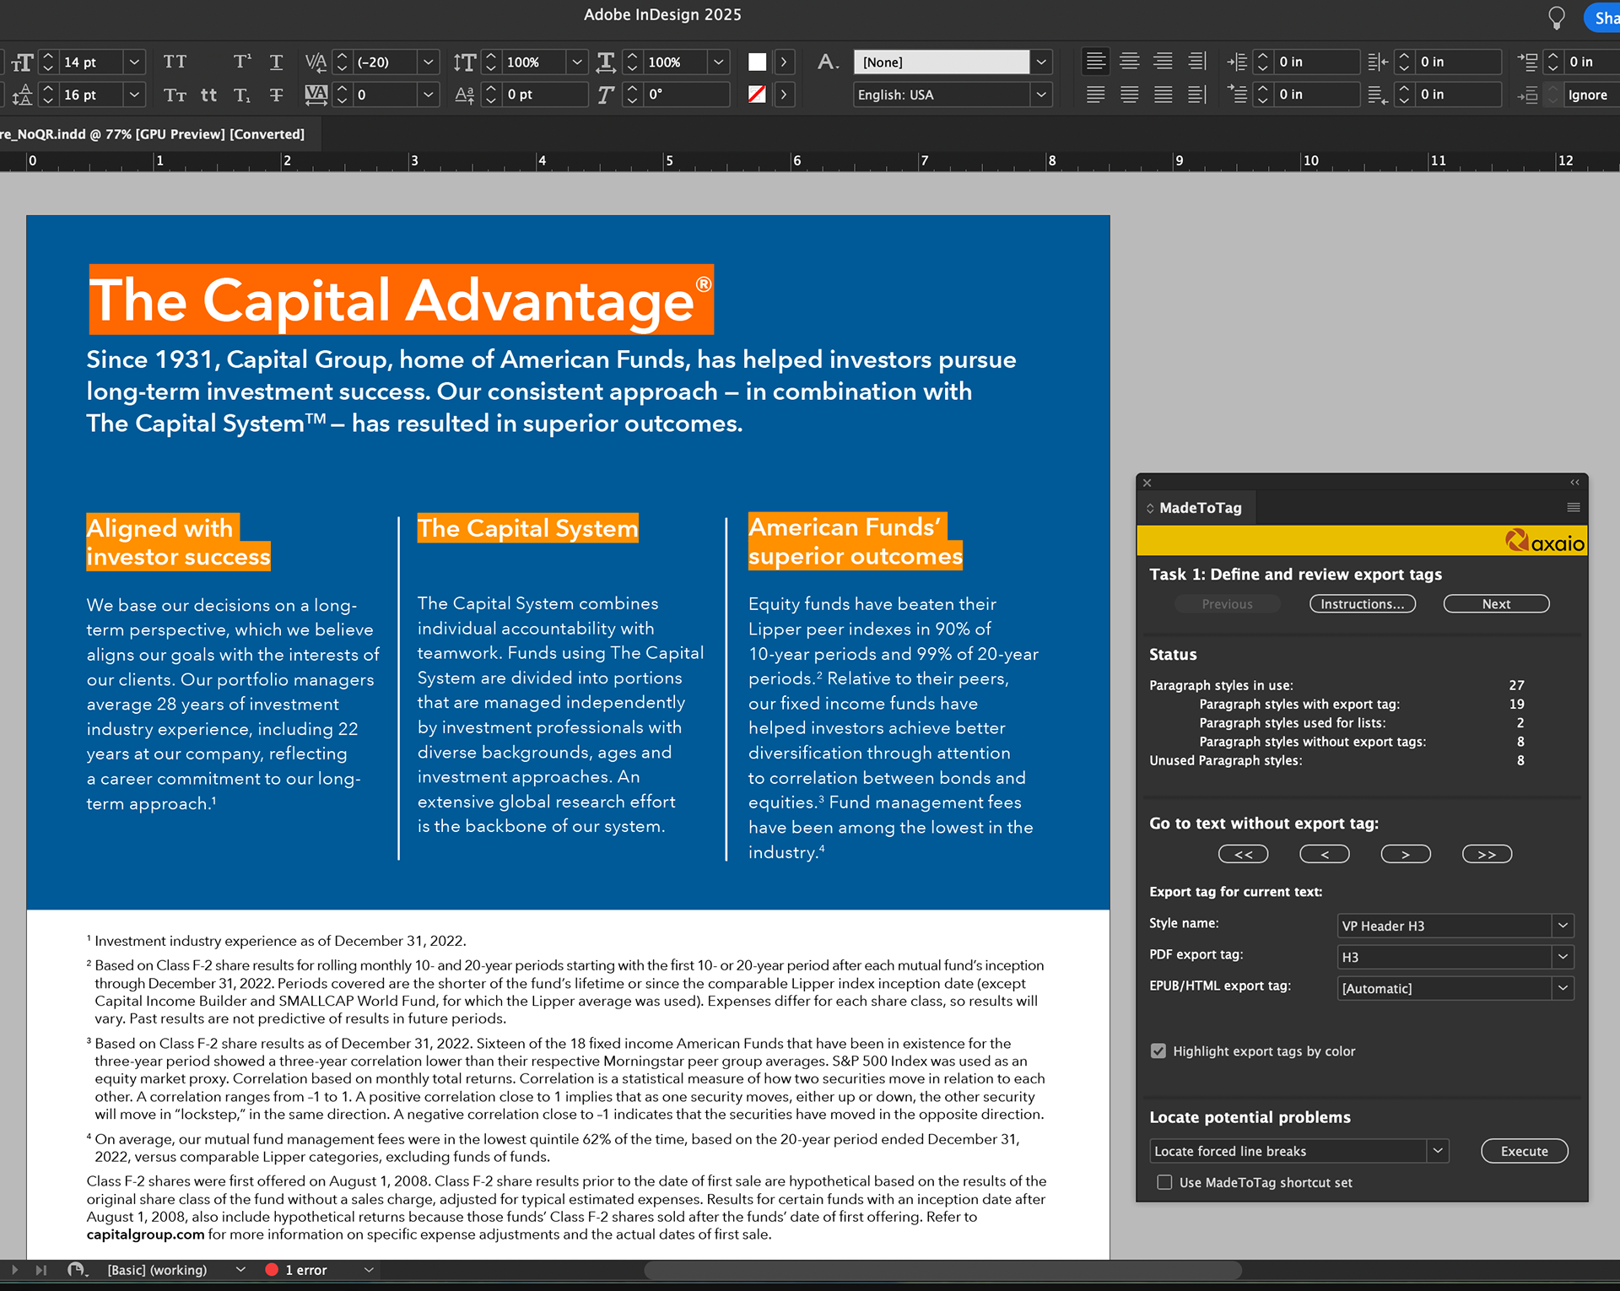Image resolution: width=1620 pixels, height=1291 pixels.
Task: Open the font size dropdown
Action: coord(134,62)
